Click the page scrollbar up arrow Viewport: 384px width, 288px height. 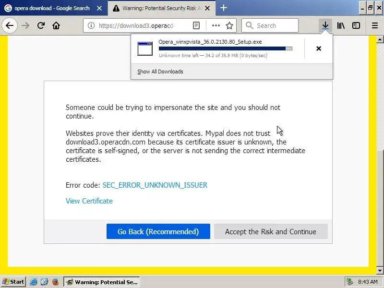pyautogui.click(x=380, y=39)
